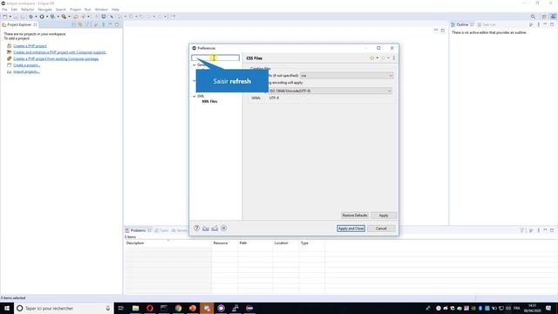
Task: Open the Window menu
Action: [101, 10]
